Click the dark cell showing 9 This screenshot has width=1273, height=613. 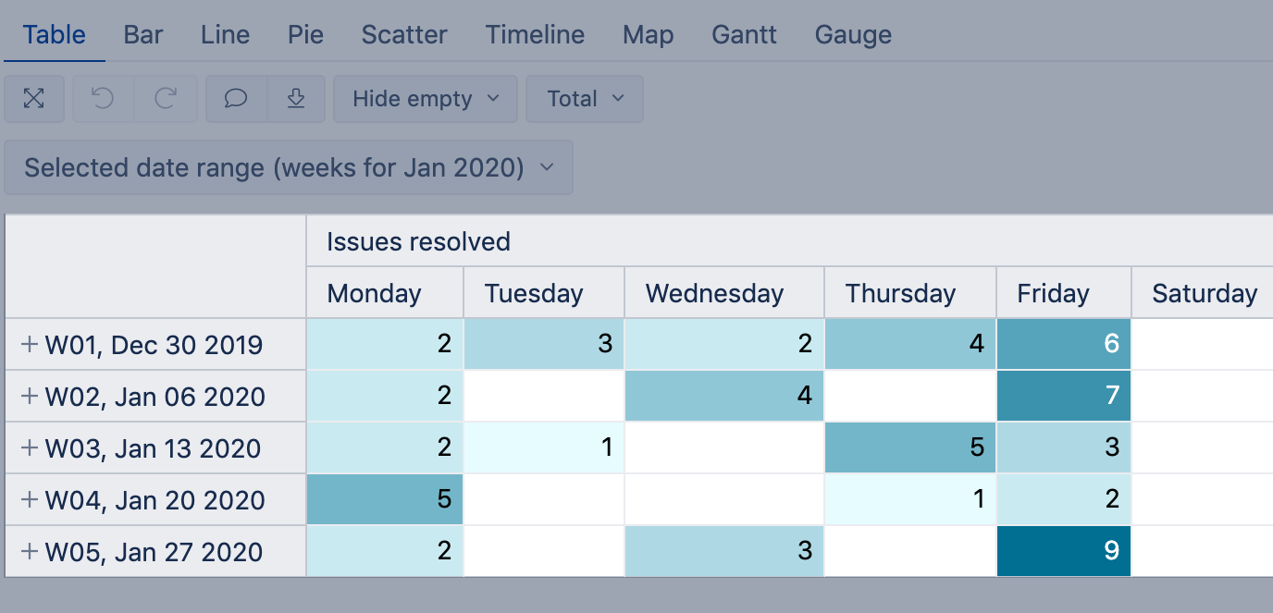1063,552
